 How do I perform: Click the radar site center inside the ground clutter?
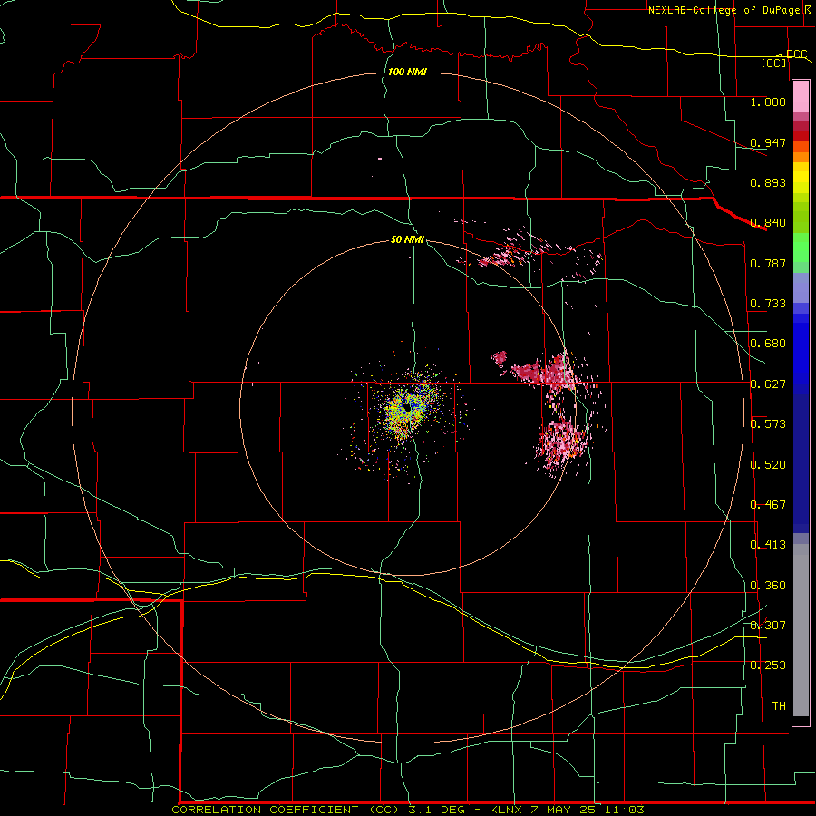tap(407, 408)
